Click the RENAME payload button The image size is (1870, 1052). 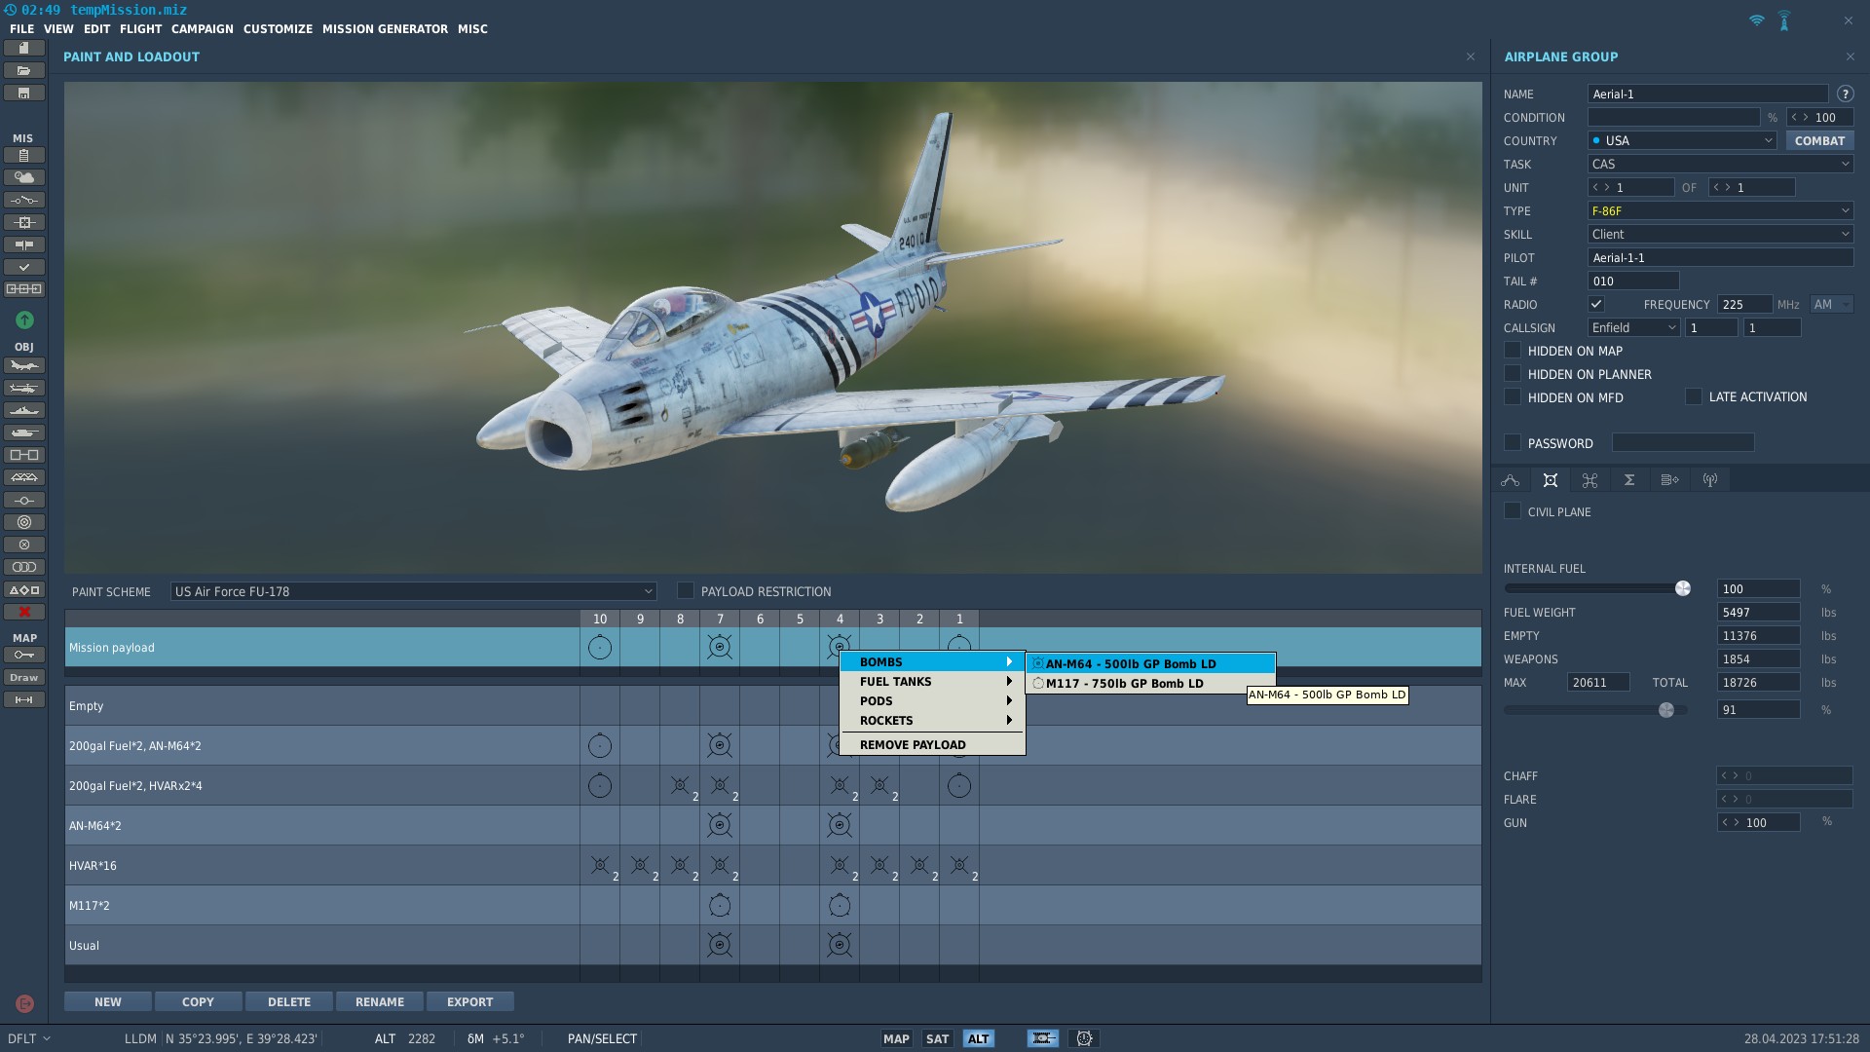(x=380, y=1001)
